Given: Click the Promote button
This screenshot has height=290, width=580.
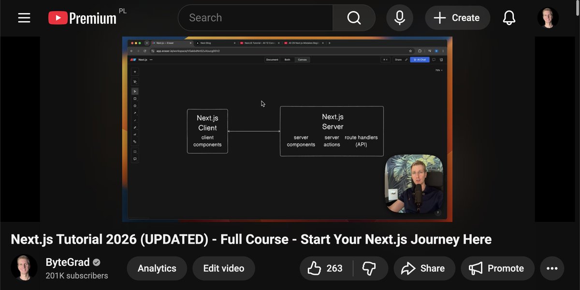Looking at the screenshot, I should pos(497,268).
